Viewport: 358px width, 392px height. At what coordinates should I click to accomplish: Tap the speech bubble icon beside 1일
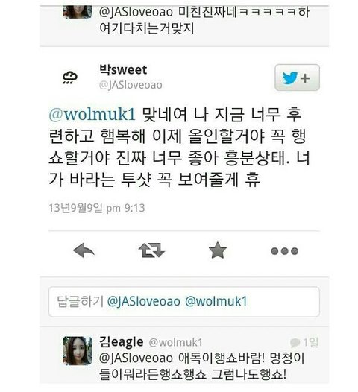click(295, 343)
